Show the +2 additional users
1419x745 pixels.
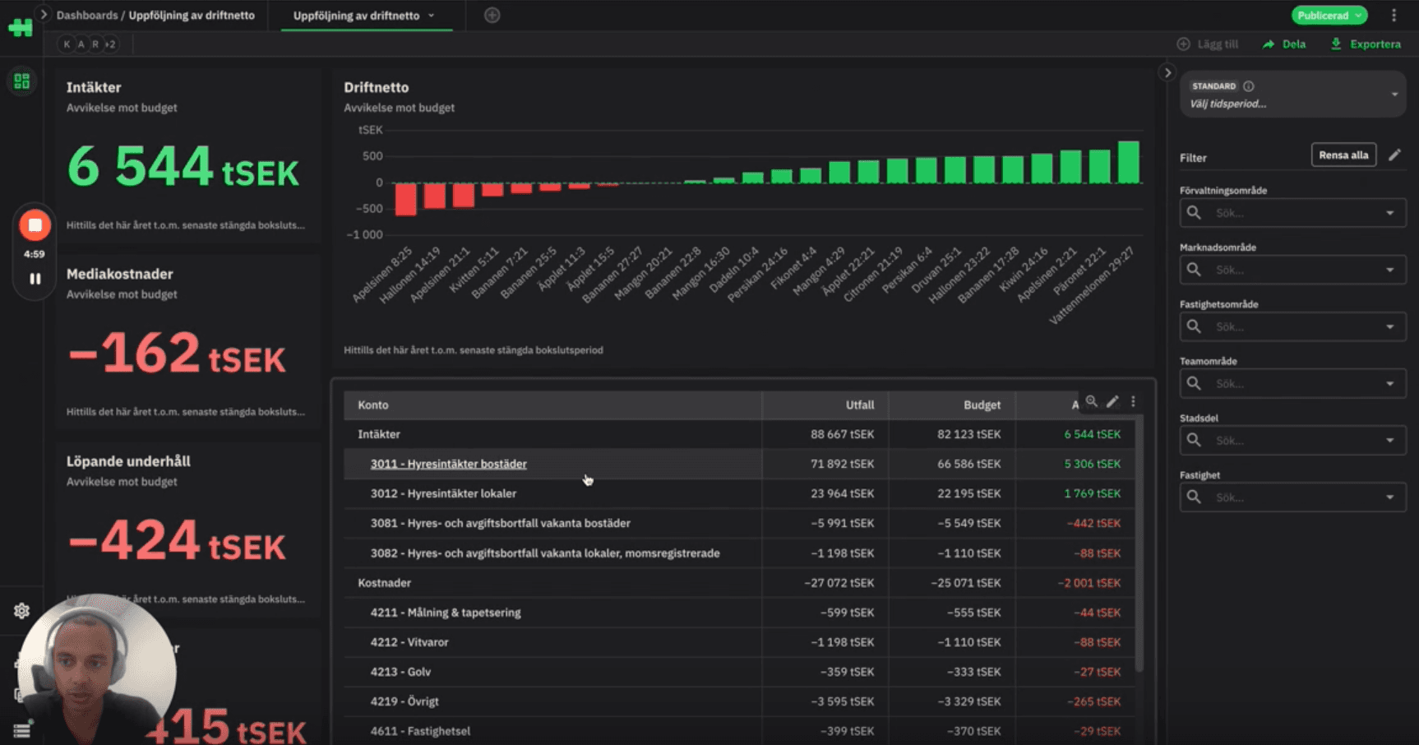pyautogui.click(x=110, y=44)
